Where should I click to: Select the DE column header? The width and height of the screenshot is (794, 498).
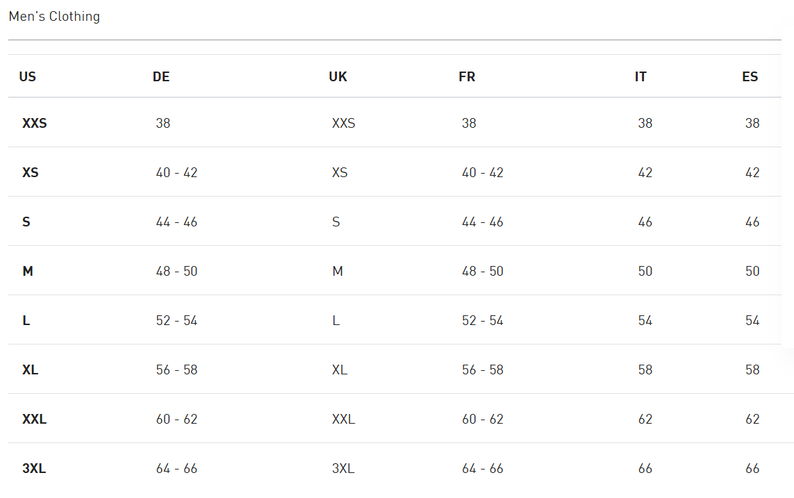161,76
